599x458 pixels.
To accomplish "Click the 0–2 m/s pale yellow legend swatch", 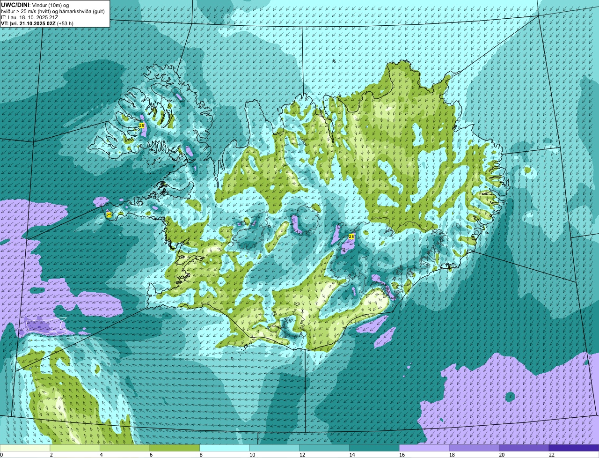I will pos(25,448).
